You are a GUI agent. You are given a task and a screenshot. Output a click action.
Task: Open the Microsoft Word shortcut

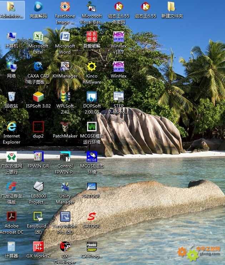click(x=65, y=37)
